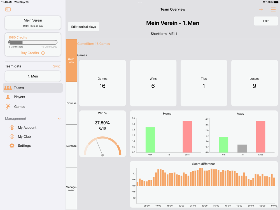Open My Account label

[x=27, y=127]
